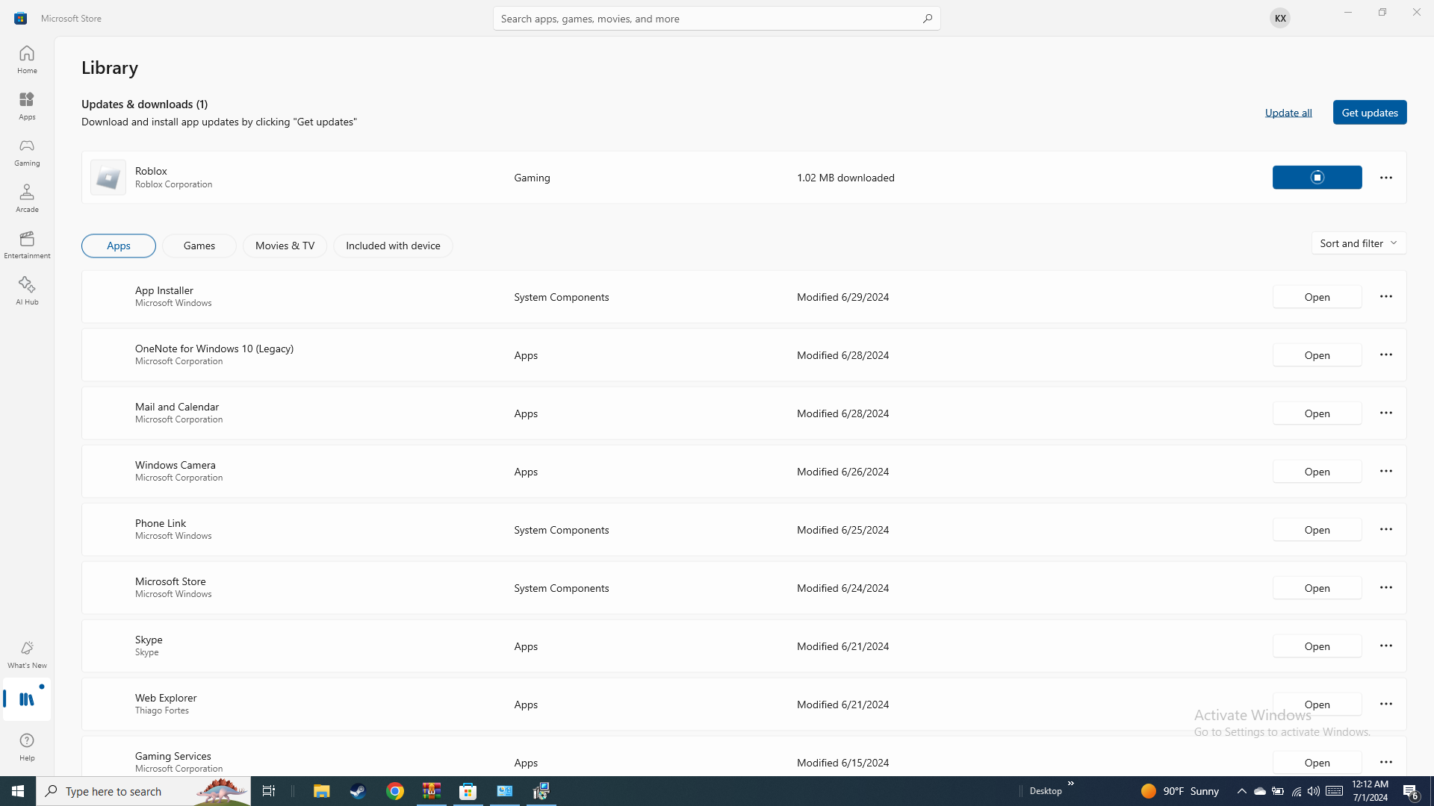Screen dimensions: 1434x806
Task: Click the Get updates button
Action: point(1370,112)
